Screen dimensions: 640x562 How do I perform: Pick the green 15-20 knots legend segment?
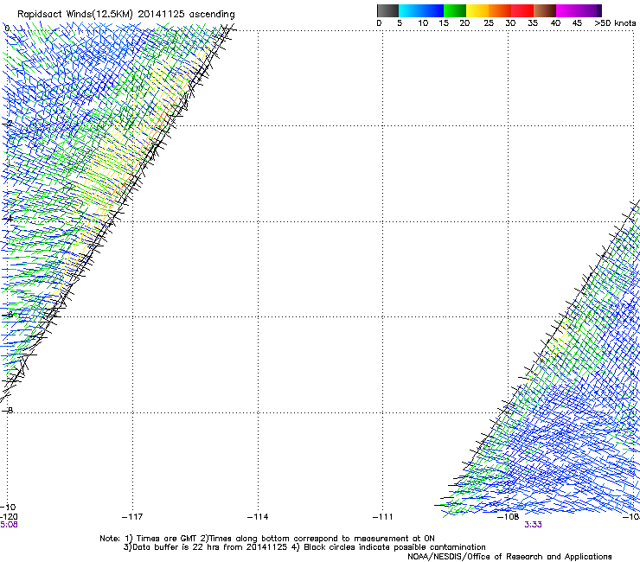(455, 10)
